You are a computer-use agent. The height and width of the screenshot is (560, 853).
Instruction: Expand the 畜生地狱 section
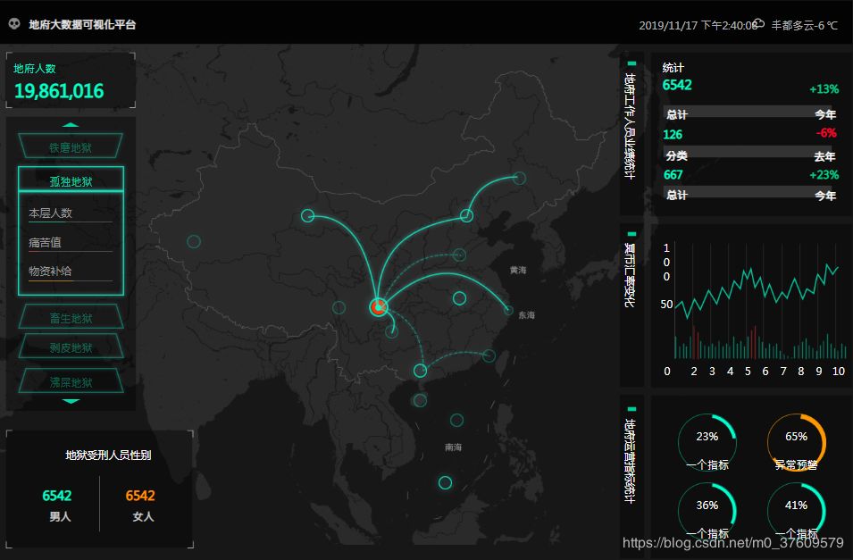pyautogui.click(x=71, y=316)
